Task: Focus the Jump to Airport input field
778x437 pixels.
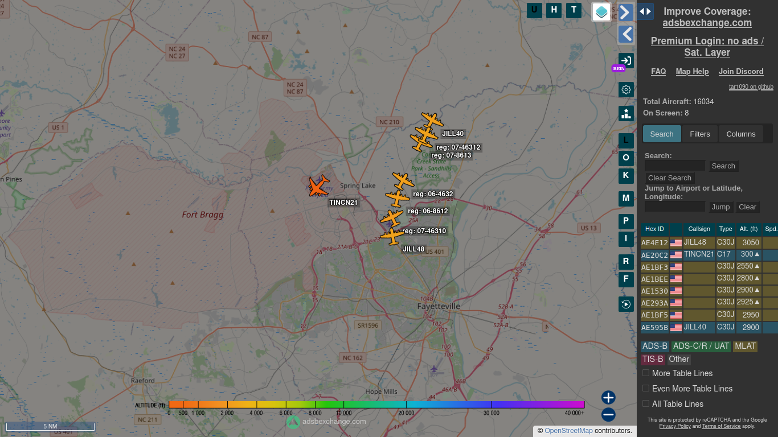Action: point(675,207)
